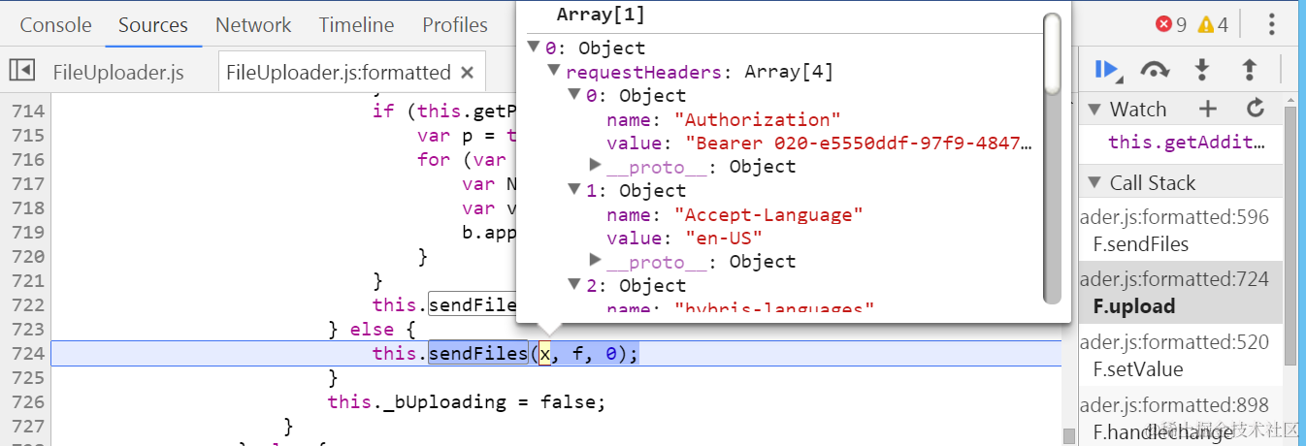Collapse the Watch section
This screenshot has height=446, width=1306.
coord(1094,110)
